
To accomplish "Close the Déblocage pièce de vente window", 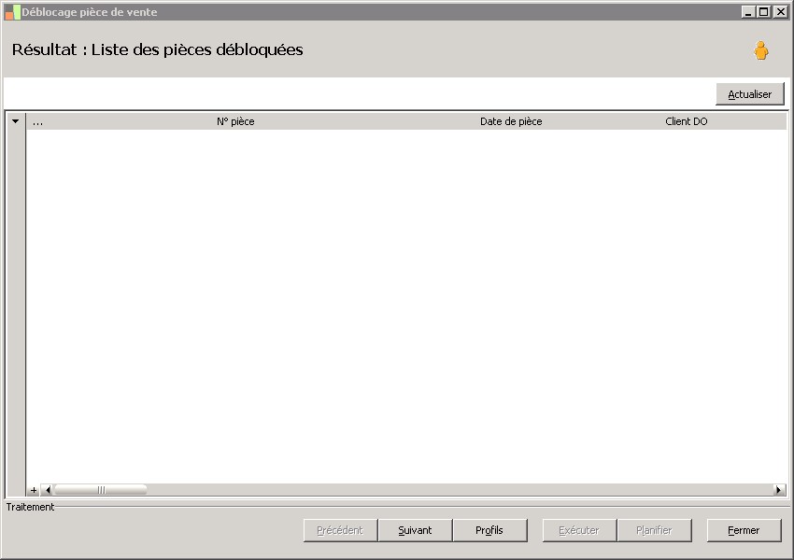I will pyautogui.click(x=780, y=11).
